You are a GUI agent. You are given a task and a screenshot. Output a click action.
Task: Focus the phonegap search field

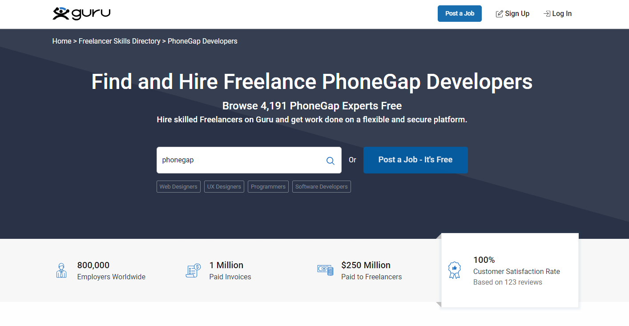tap(240, 160)
